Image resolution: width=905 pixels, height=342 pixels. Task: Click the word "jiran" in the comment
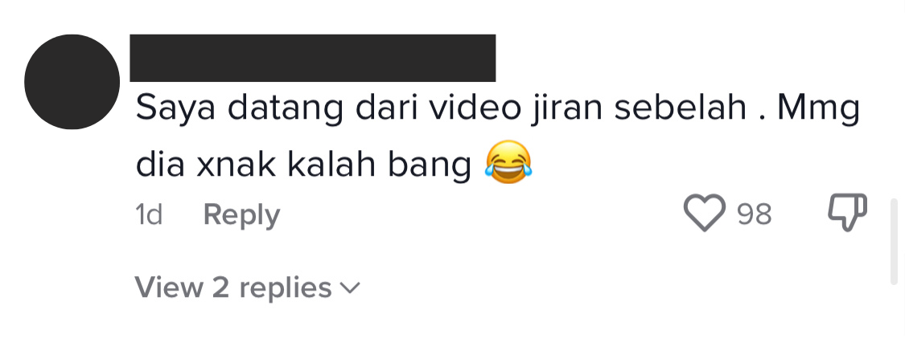click(x=562, y=109)
